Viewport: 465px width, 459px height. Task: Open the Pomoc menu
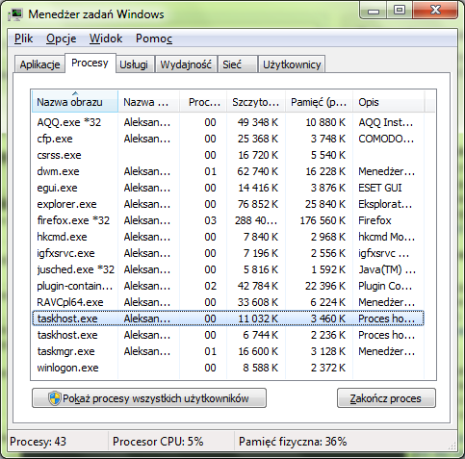point(154,38)
